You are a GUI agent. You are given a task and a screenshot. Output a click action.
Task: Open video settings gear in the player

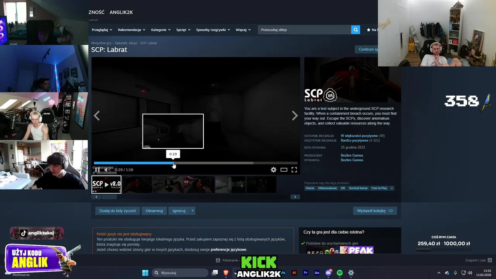click(274, 170)
